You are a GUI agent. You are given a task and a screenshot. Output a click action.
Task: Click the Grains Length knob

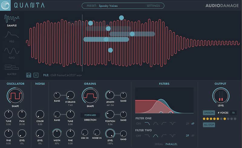(x=110, y=95)
